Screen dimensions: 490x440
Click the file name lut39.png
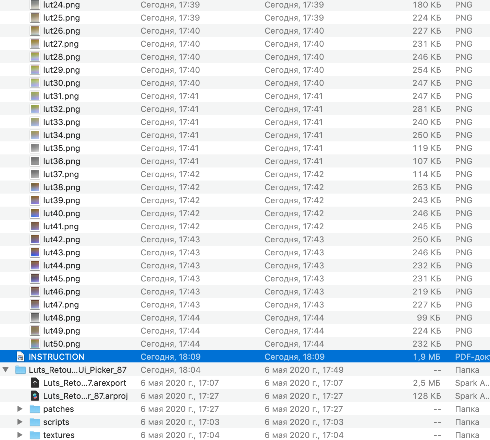coord(62,200)
